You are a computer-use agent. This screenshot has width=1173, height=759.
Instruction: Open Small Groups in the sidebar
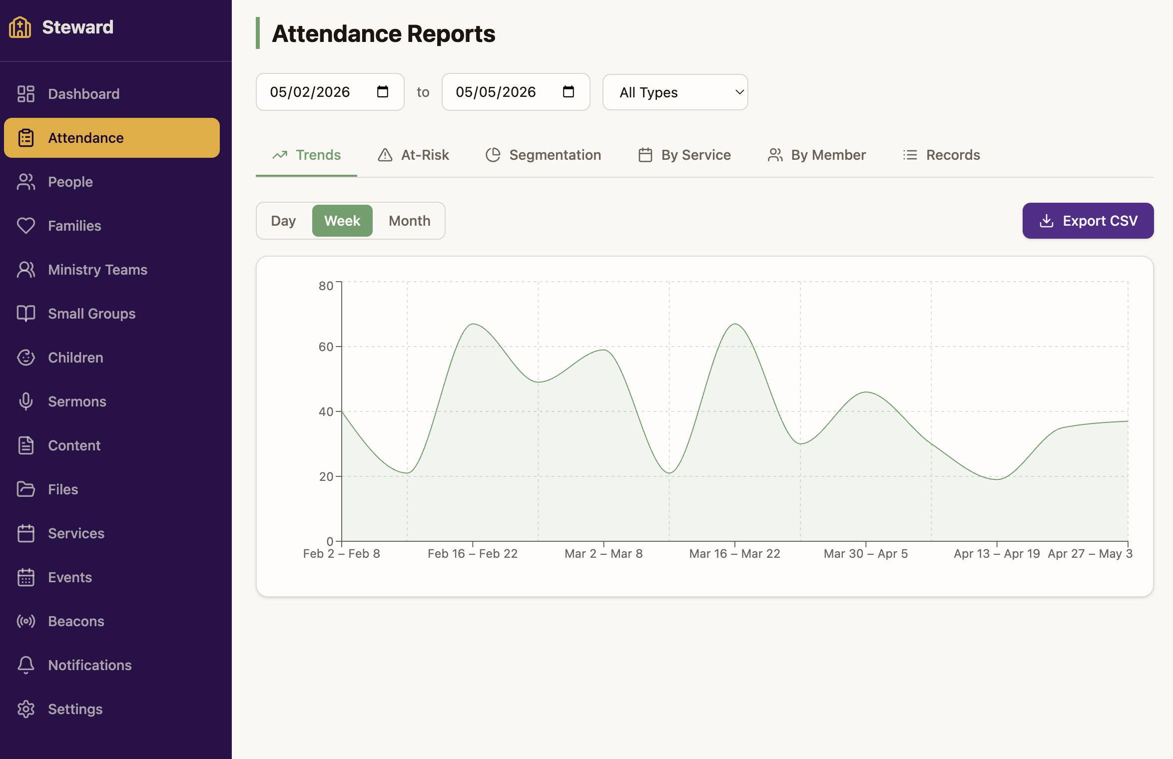click(112, 314)
